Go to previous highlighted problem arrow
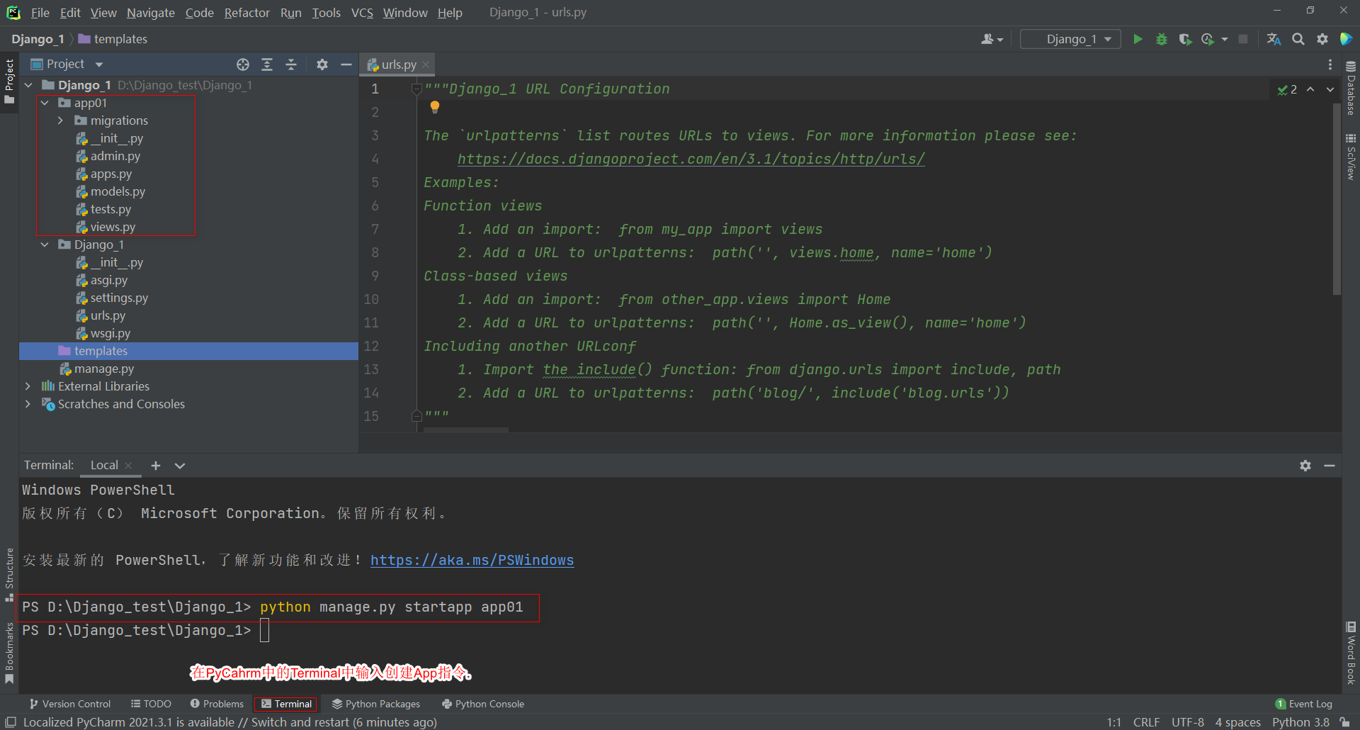Screen dimensions: 1360x730 [1310, 89]
